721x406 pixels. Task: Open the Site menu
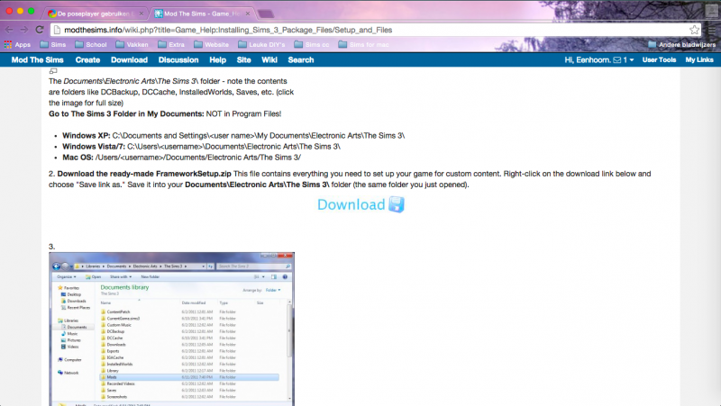click(x=243, y=59)
